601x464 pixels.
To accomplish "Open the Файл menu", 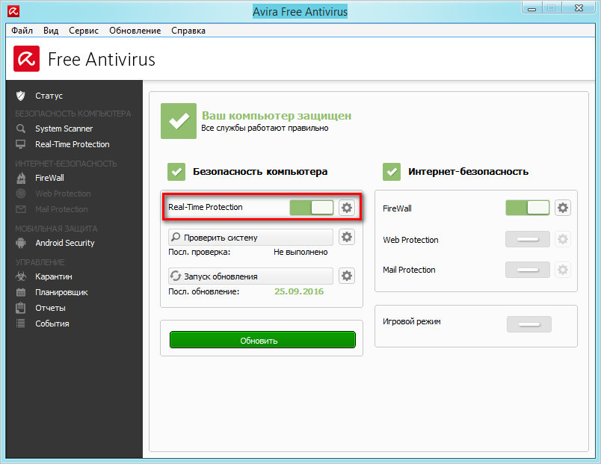I will point(22,31).
